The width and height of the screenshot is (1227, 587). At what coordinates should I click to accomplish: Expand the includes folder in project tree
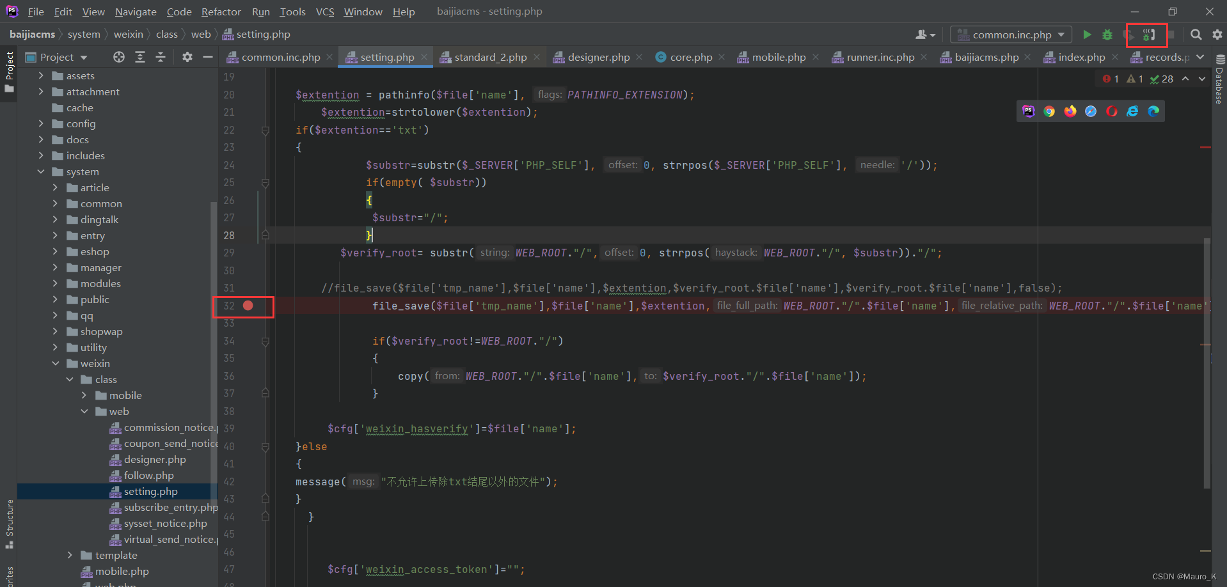coord(42,155)
